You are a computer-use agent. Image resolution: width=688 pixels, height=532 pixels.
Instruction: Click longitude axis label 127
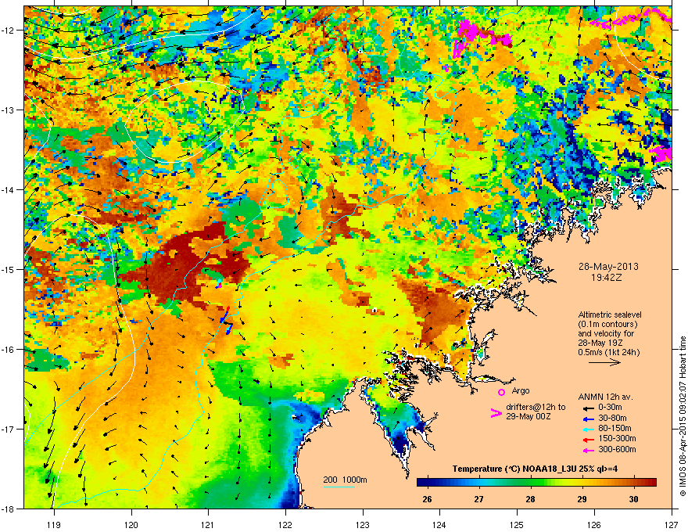pos(672,524)
